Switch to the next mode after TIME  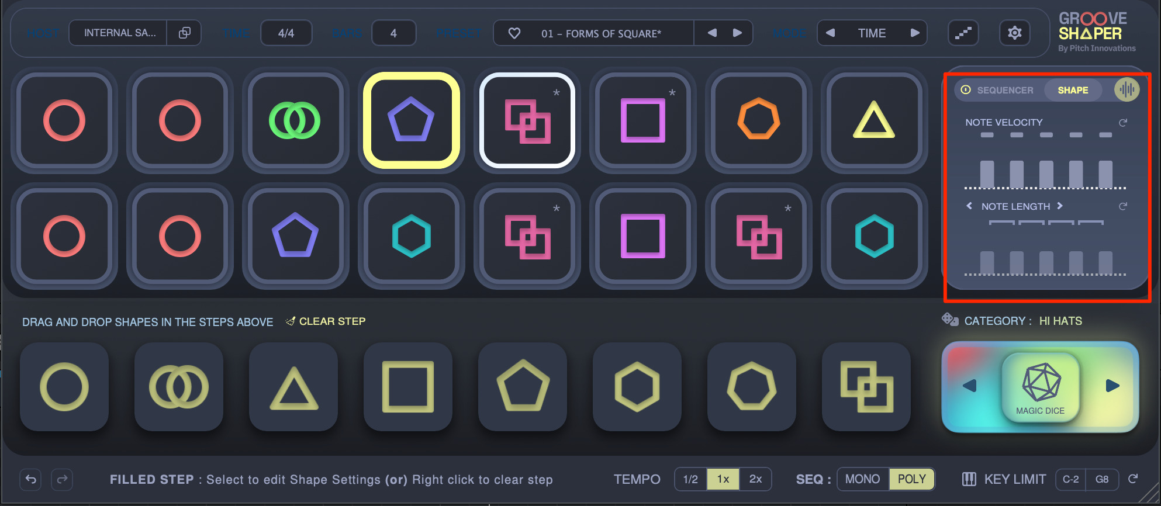click(915, 33)
